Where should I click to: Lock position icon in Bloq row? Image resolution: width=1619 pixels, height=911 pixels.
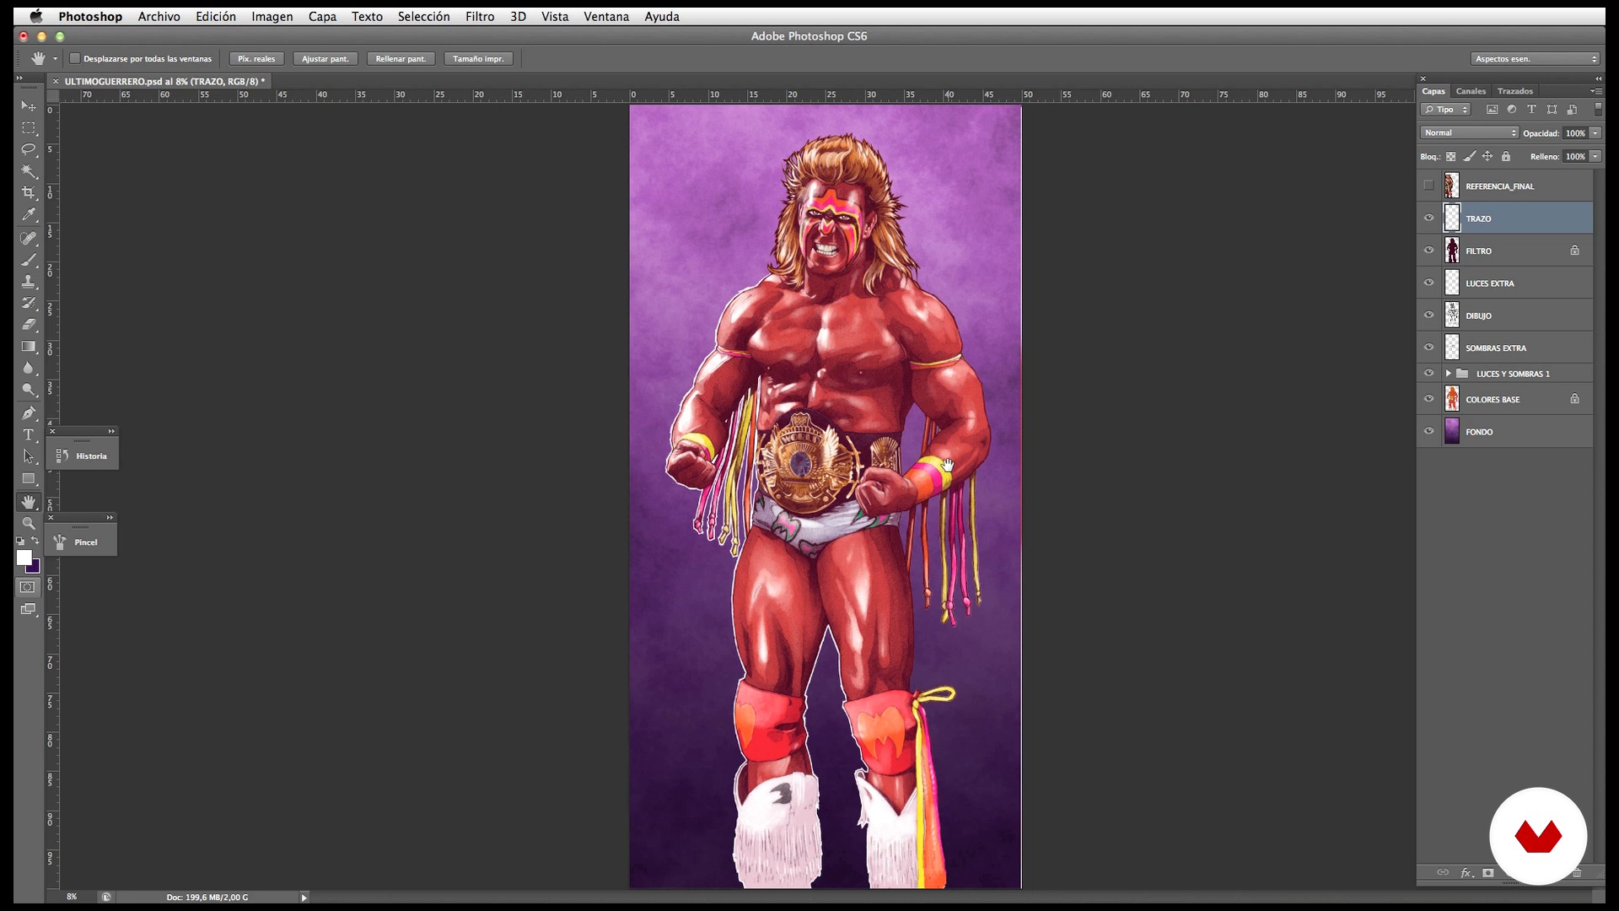[1487, 156]
